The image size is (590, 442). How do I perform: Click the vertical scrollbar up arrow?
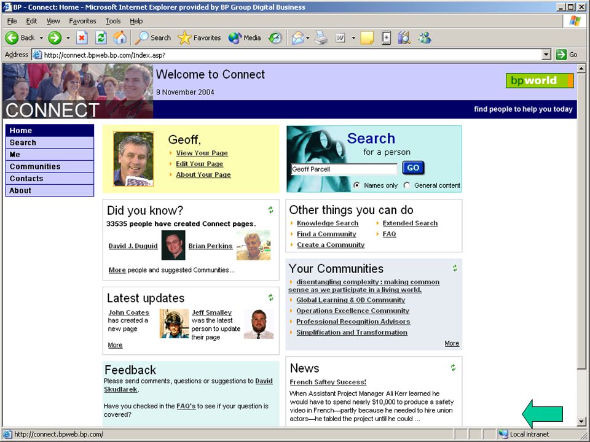[x=581, y=68]
